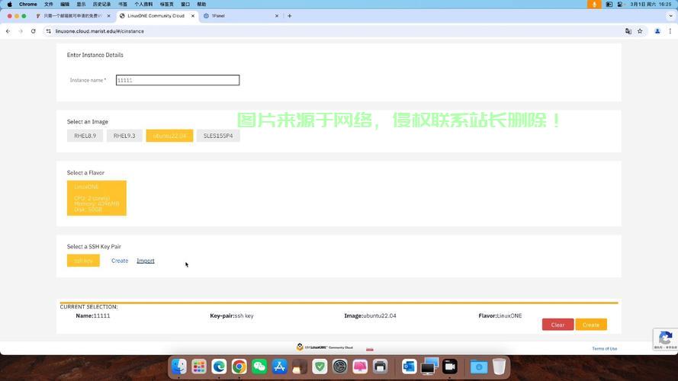
Task: Open the 历史记录 menu
Action: click(101, 4)
